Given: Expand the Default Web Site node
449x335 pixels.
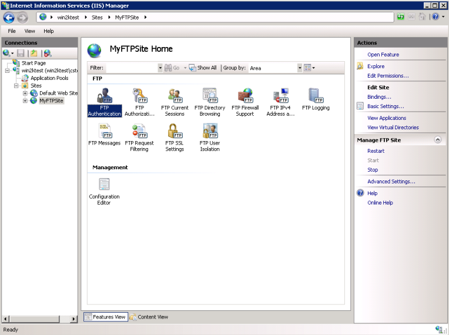Looking at the screenshot, I should pos(25,93).
